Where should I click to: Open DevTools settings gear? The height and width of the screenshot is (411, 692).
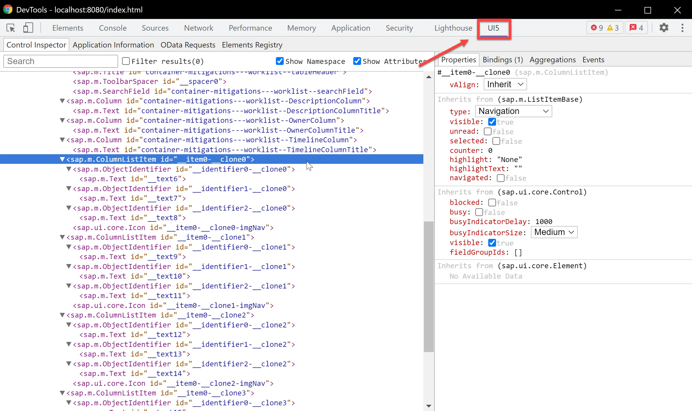pos(663,28)
